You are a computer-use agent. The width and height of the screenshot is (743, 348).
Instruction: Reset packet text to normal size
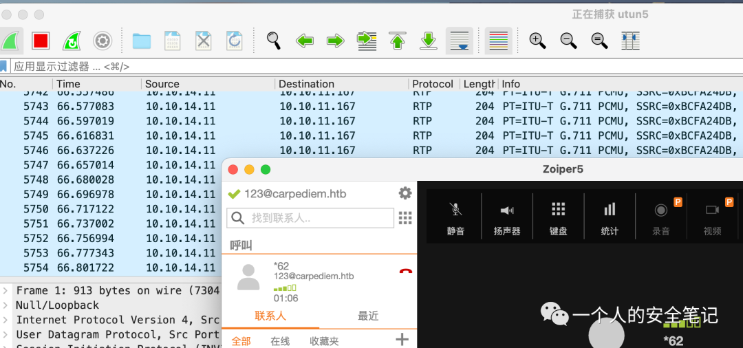tap(599, 41)
